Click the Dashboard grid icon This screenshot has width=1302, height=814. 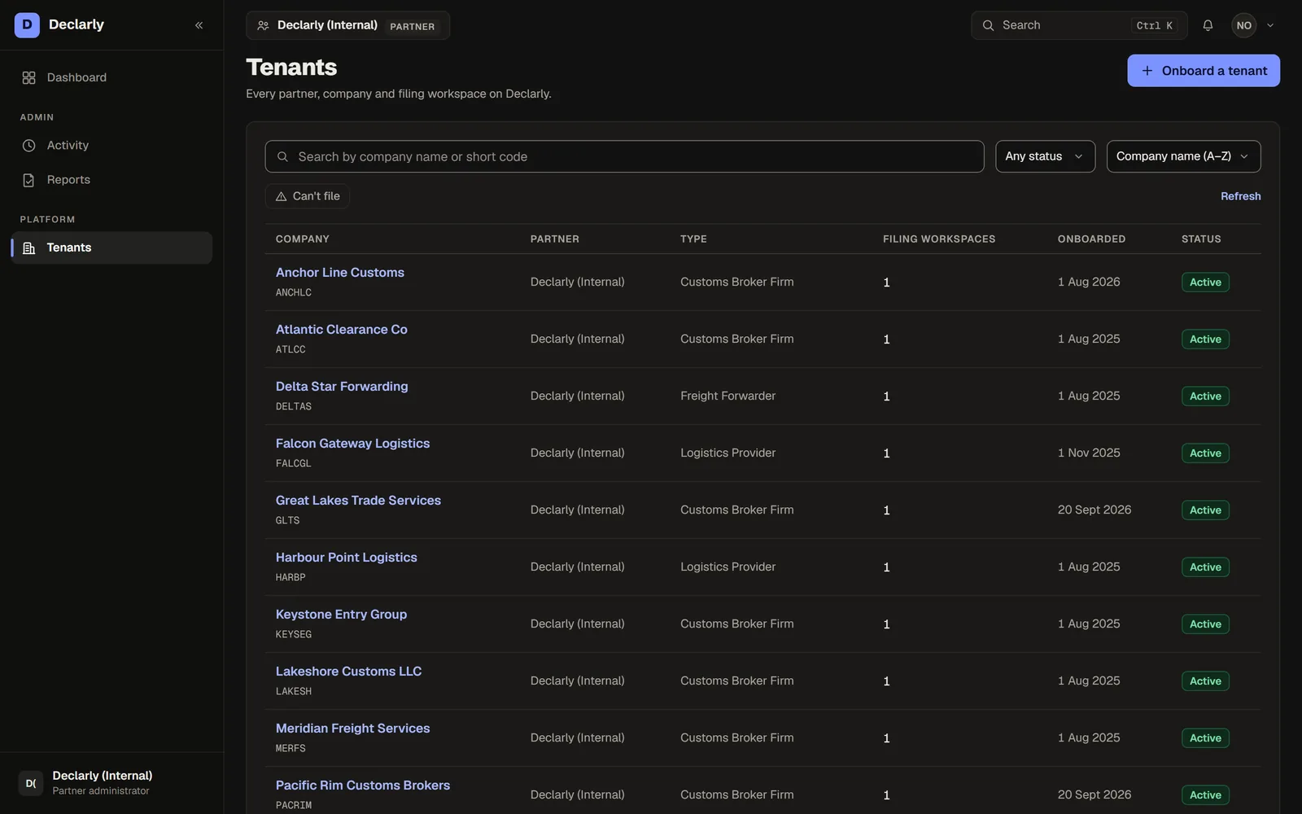coord(28,77)
